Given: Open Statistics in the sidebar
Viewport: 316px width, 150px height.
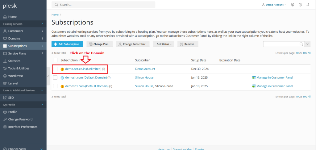Looking at the screenshot, I should coord(23,61).
